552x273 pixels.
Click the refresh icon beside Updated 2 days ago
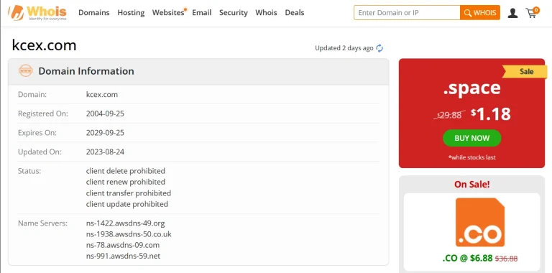379,48
